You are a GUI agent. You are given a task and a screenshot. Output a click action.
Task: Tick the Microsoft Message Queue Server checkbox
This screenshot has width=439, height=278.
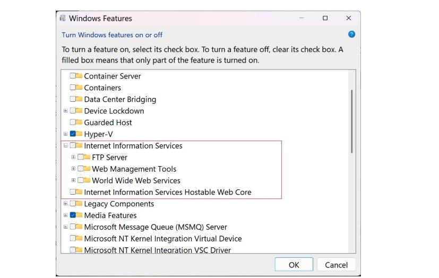coord(73,227)
